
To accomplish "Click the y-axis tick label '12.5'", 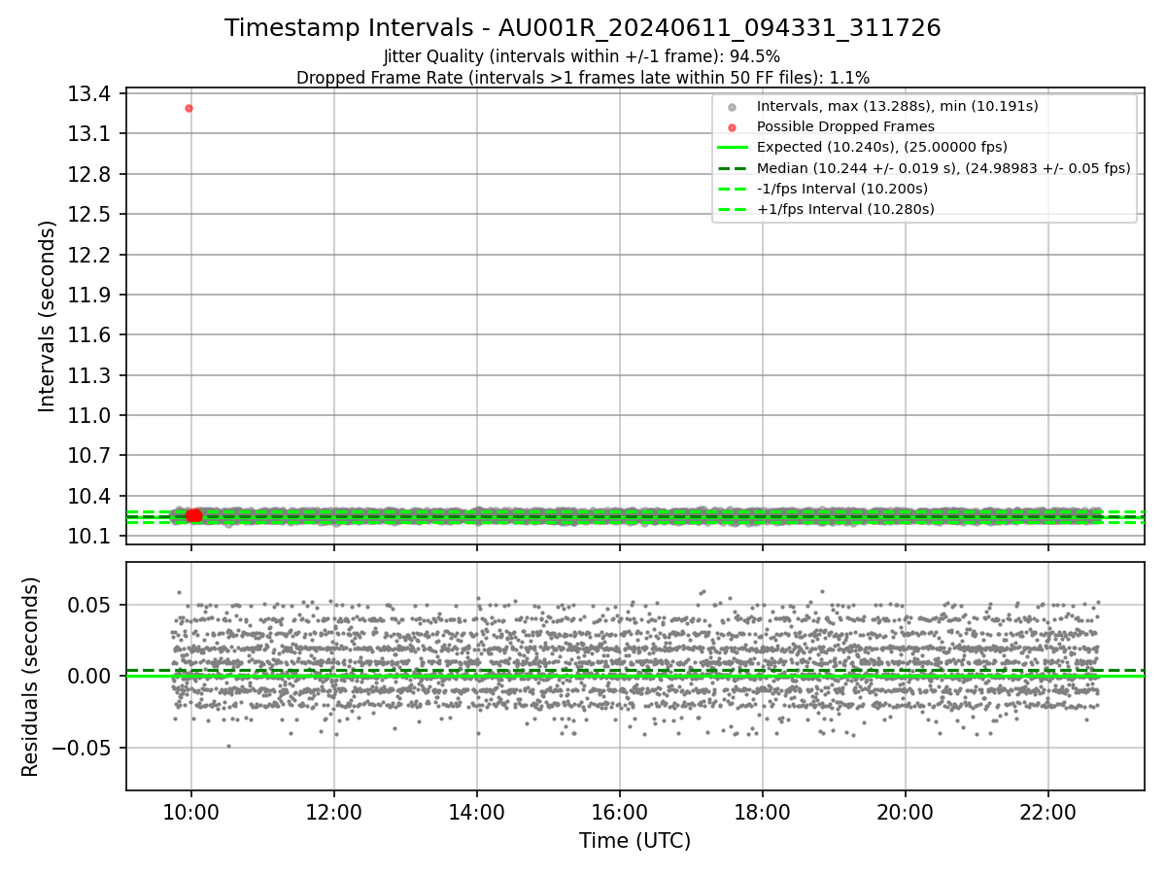I will [87, 215].
